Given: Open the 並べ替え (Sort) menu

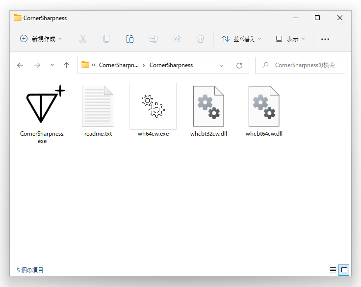Looking at the screenshot, I should pos(241,39).
